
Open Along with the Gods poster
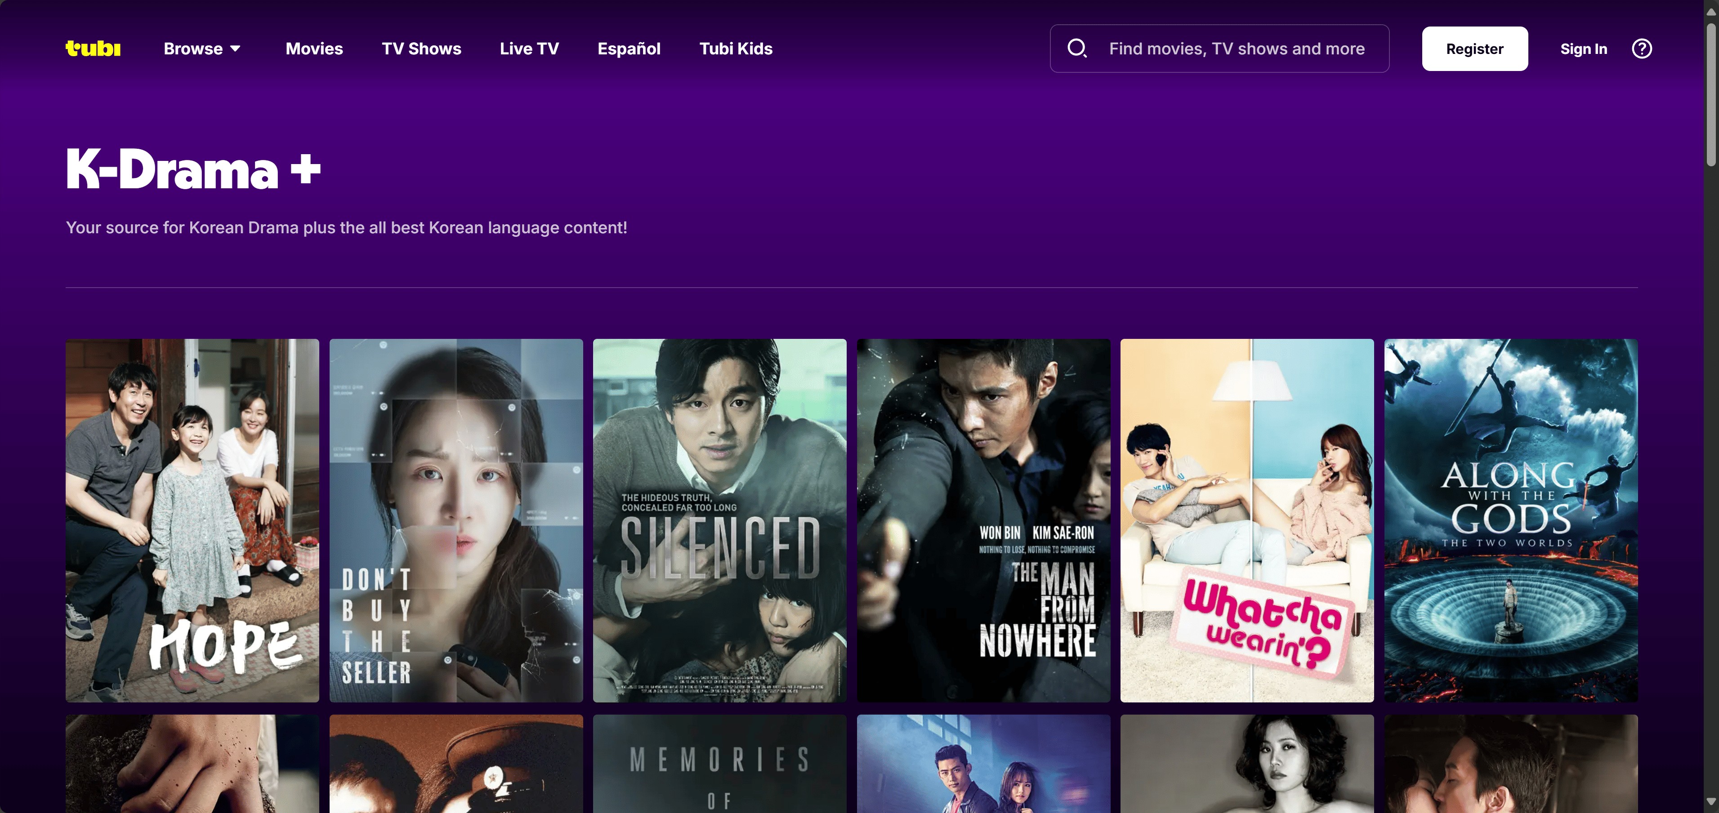point(1511,520)
